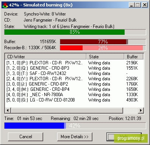Click buffer value 1766K
Image resolution: width=150 pixels, height=145 pixels.
(x=132, y=84)
